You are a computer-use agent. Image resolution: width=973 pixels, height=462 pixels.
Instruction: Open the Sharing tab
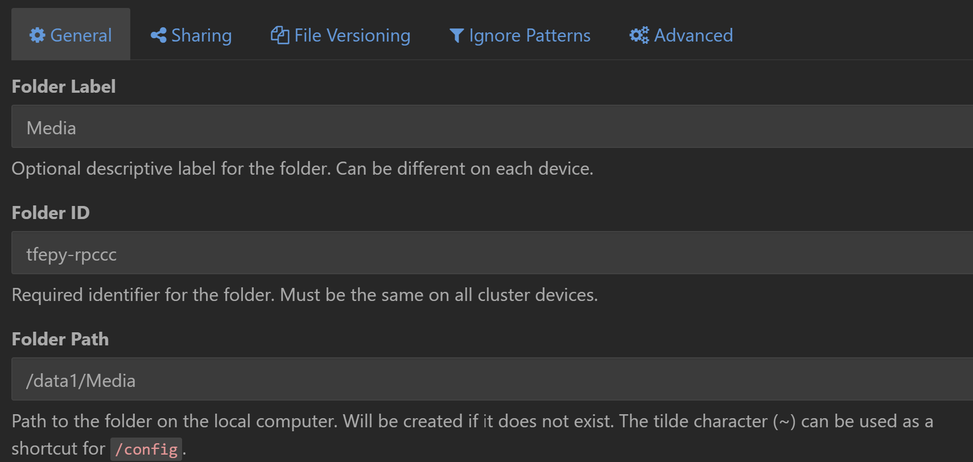pos(191,34)
